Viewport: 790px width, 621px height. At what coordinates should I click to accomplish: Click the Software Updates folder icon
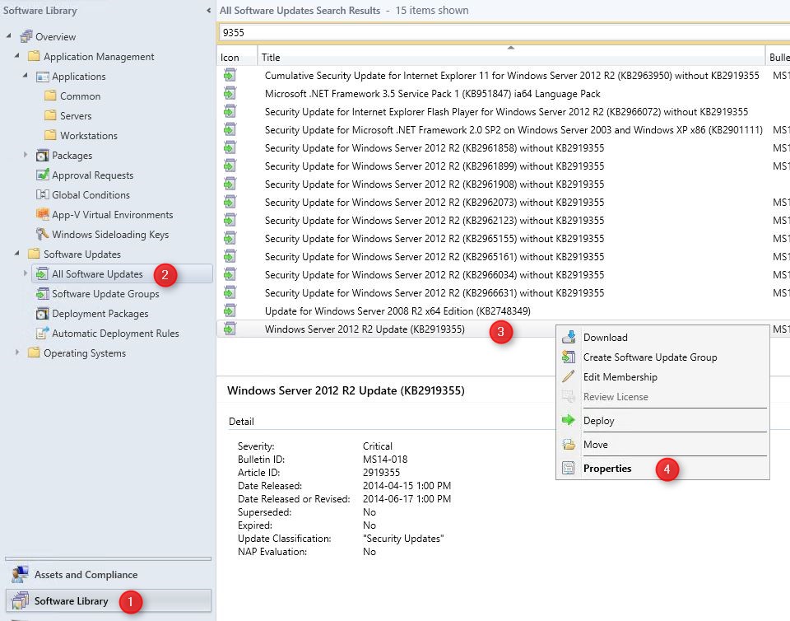point(34,254)
